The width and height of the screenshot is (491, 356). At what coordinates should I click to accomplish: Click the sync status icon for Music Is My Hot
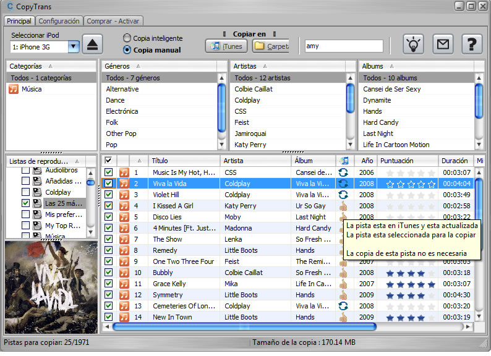point(343,172)
